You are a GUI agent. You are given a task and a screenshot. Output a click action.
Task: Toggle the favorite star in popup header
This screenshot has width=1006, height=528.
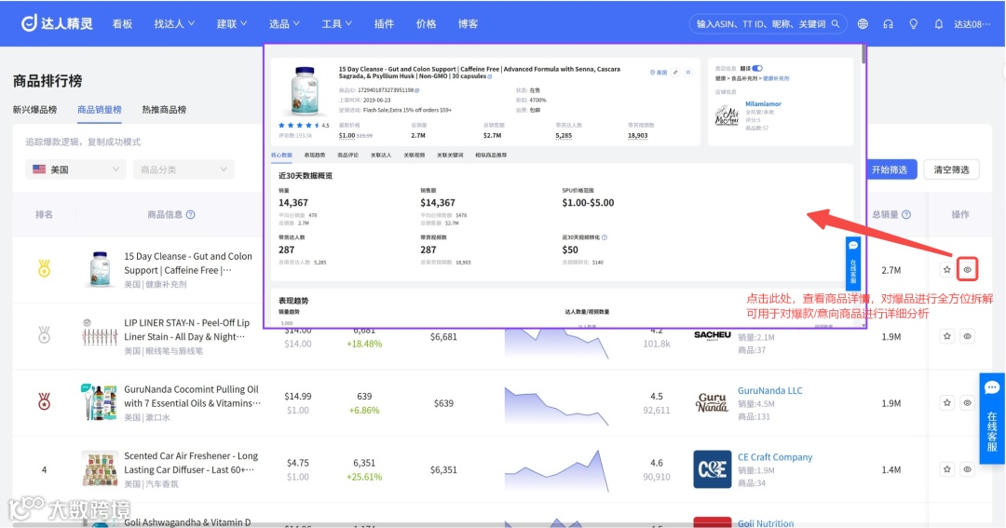point(688,73)
